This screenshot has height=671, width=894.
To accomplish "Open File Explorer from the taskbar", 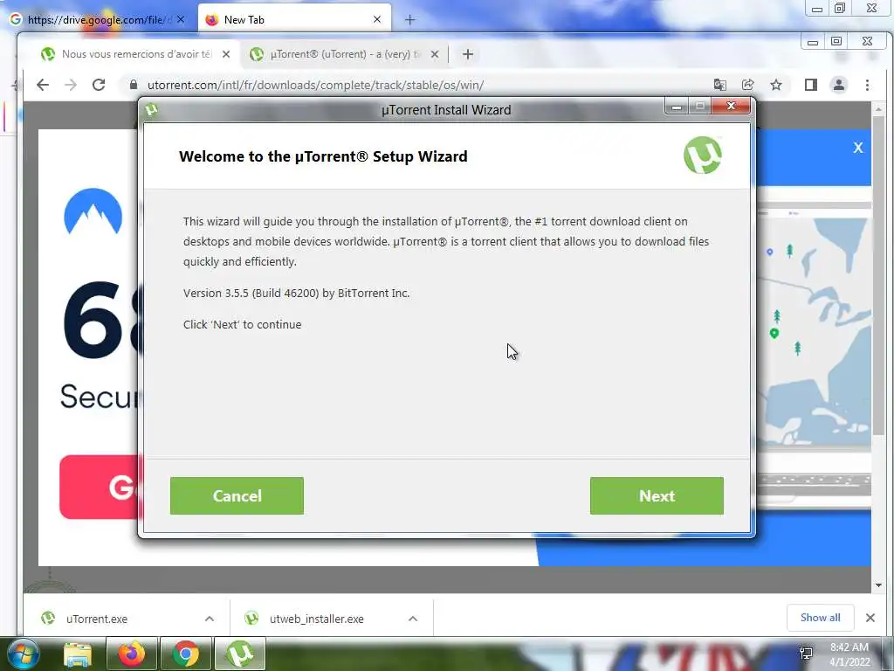I will [78, 654].
